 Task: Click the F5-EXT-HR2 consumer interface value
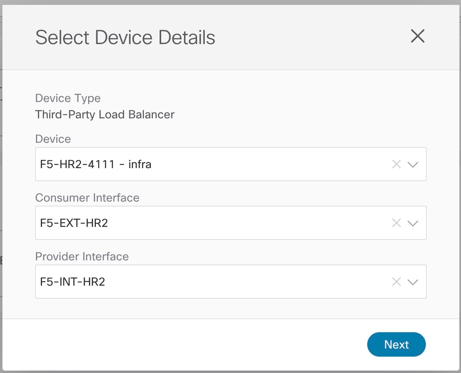(74, 223)
